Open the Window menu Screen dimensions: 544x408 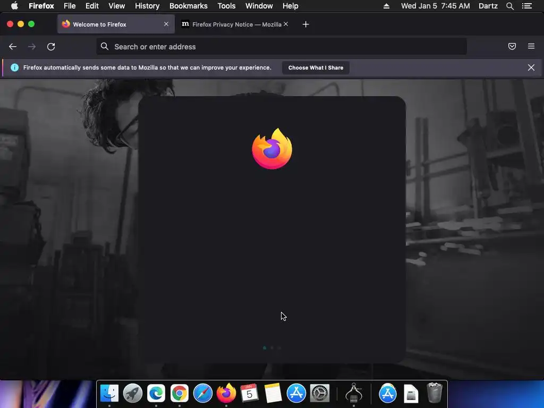pyautogui.click(x=259, y=6)
